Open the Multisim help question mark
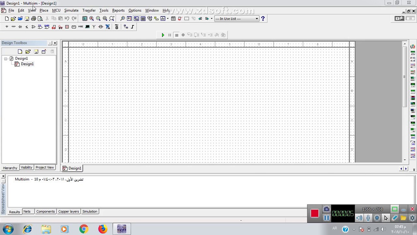The image size is (417, 235). [x=263, y=19]
